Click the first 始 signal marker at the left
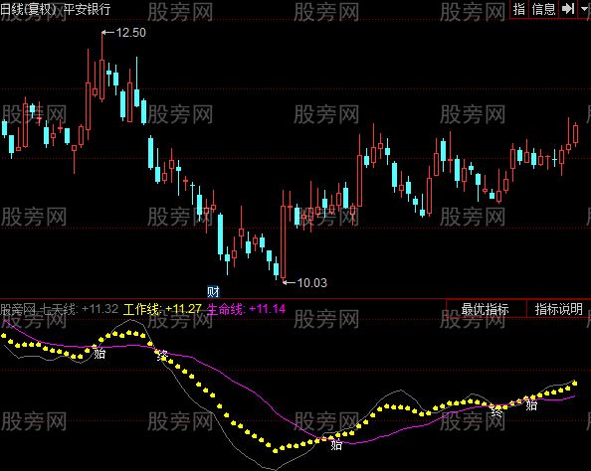591x471 pixels. click(99, 354)
